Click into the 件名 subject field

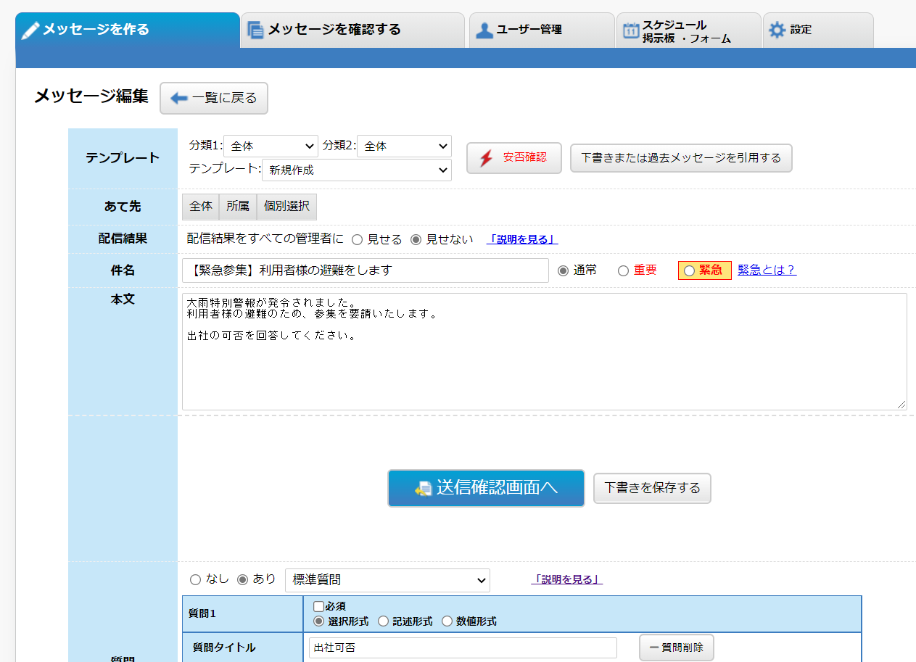pos(366,270)
